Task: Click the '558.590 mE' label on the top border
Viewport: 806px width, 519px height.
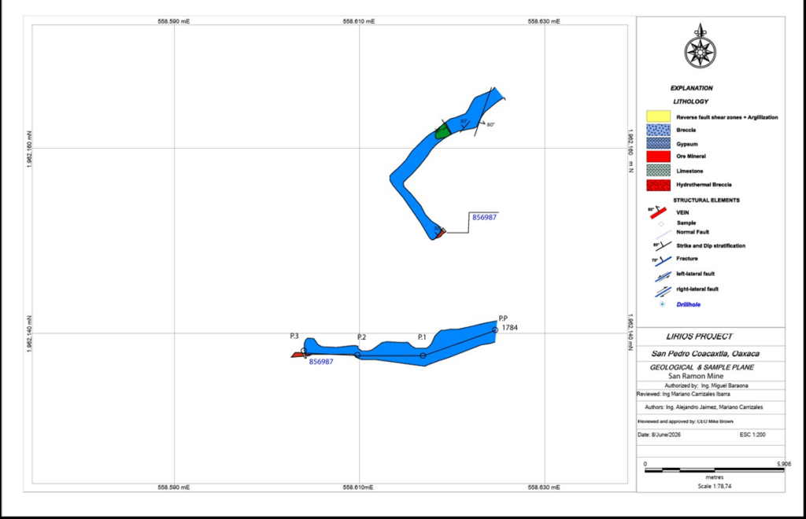Action: click(174, 21)
